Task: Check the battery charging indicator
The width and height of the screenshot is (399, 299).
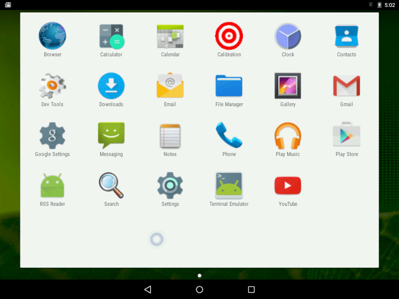Action: 380,5
